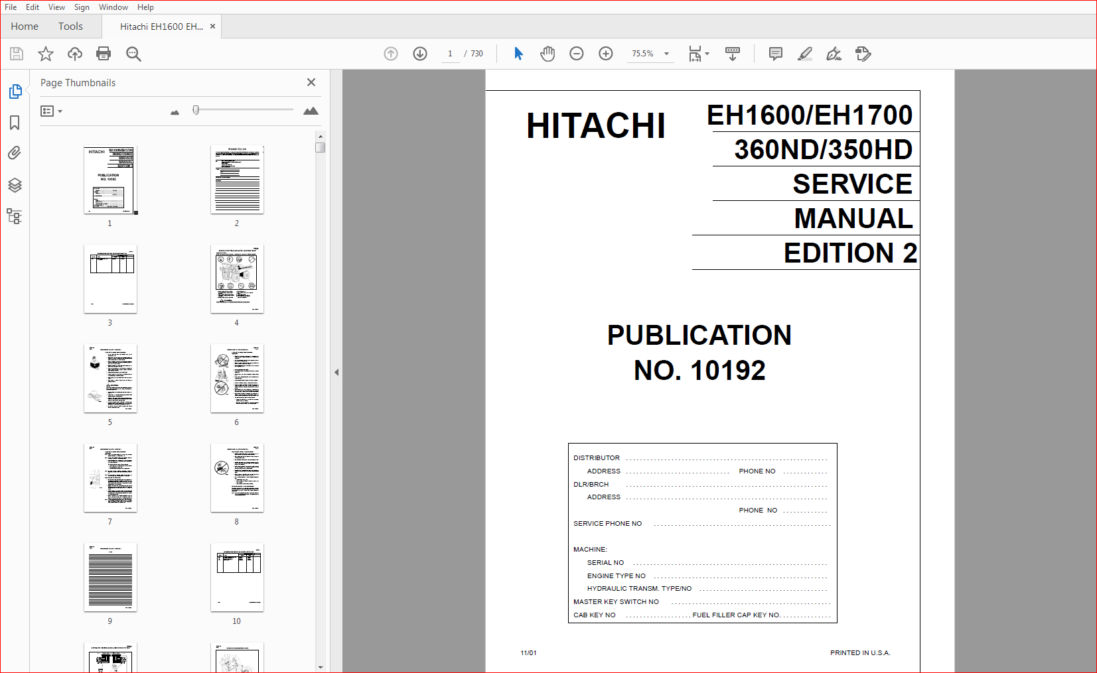Select page 1 thumbnail
1097x673 pixels.
click(x=110, y=180)
